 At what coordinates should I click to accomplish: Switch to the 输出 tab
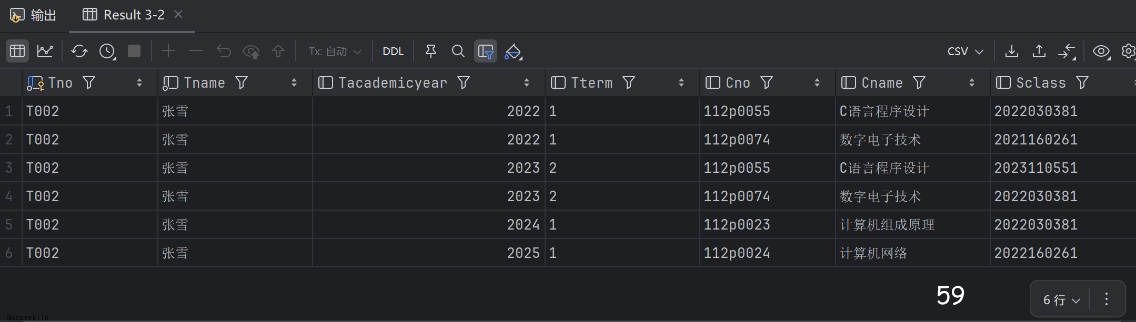pyautogui.click(x=34, y=15)
